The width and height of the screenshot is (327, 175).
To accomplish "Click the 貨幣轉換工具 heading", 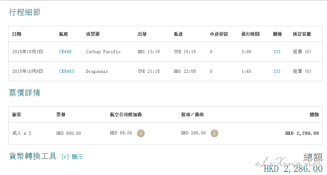I will pos(33,156).
